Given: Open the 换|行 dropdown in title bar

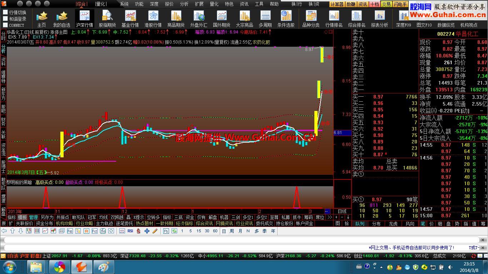Looking at the screenshot, I should (297, 4).
